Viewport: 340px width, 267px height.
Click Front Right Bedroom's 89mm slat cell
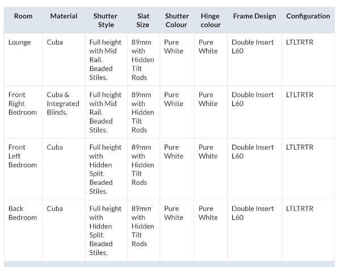[142, 112]
